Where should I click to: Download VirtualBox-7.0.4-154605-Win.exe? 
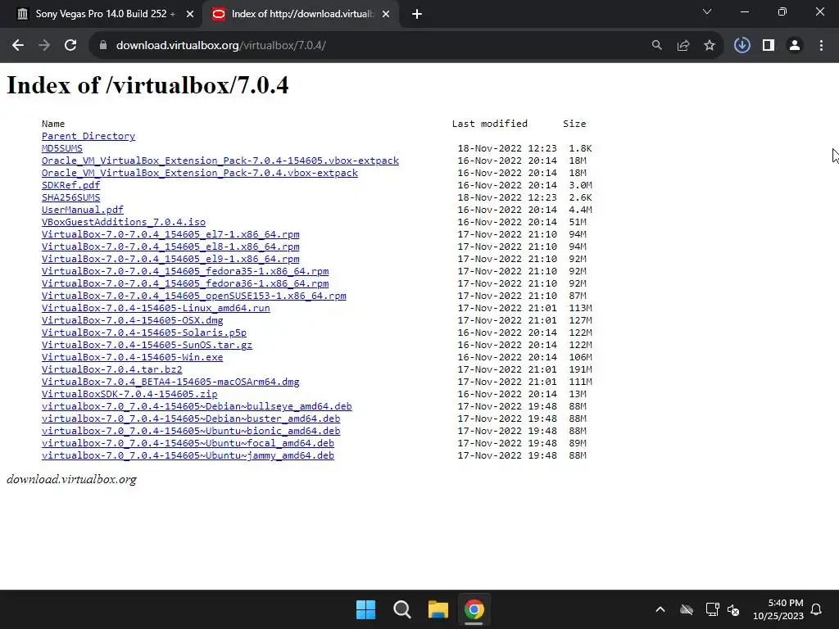[132, 357]
